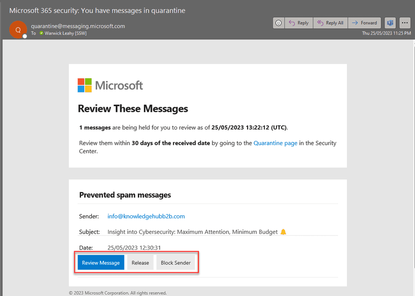
Task: Click the info@knowledgehubb2b.com sender link
Action: click(146, 216)
